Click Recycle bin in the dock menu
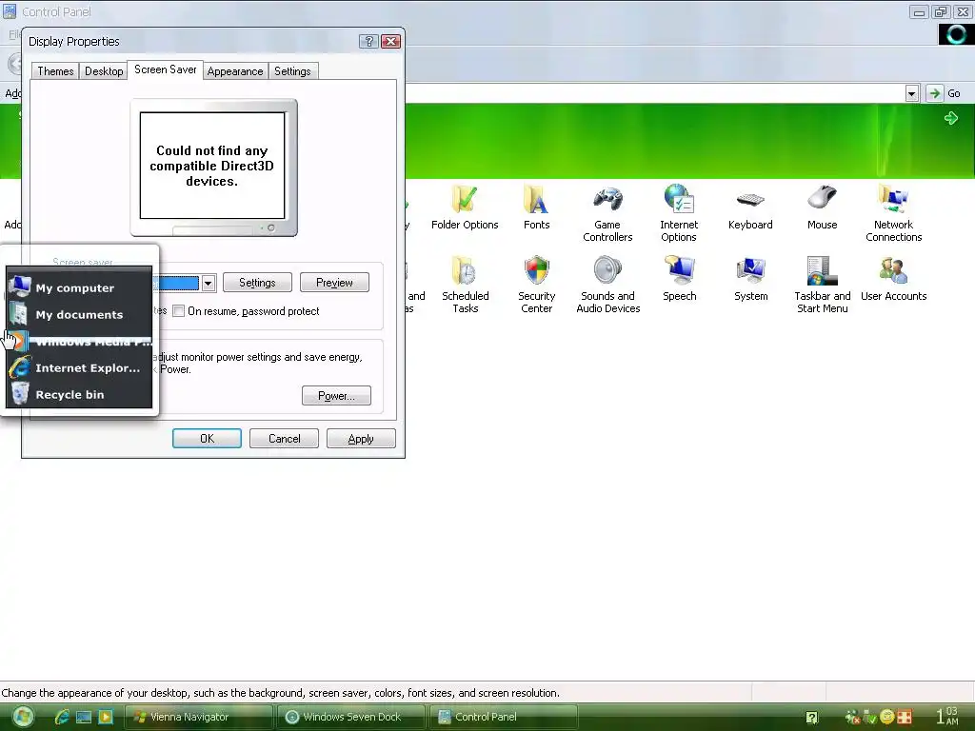This screenshot has height=731, width=975. coord(79,395)
